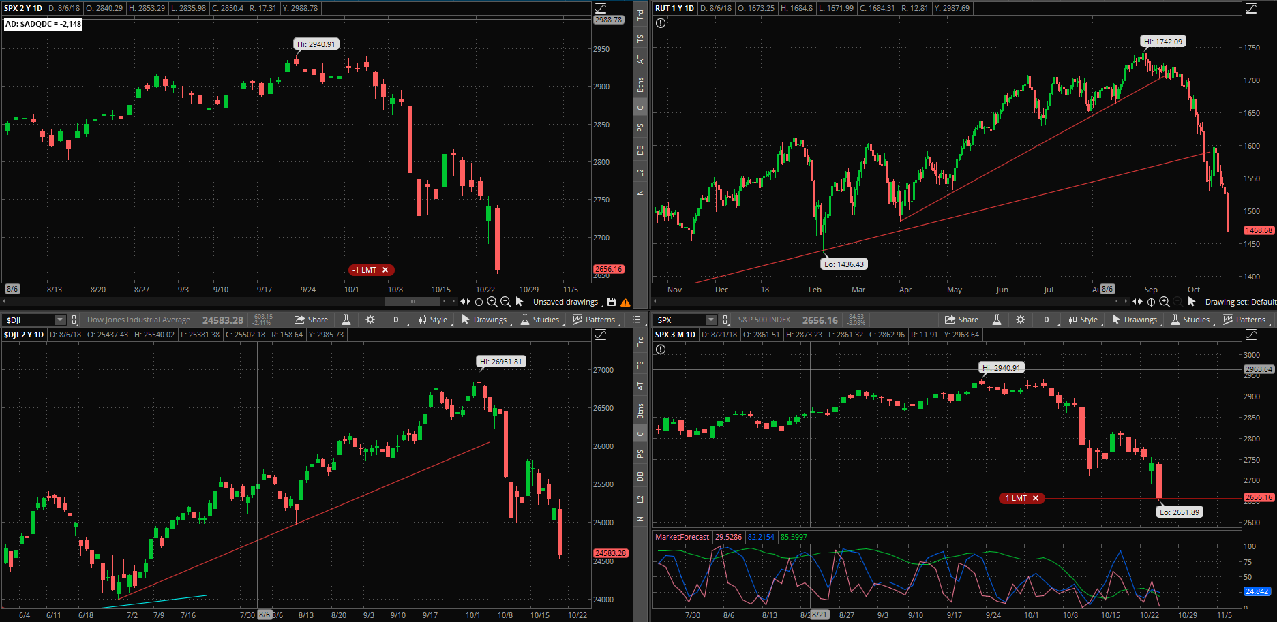
Task: Save drawings with the floppy disk icon
Action: click(x=612, y=302)
